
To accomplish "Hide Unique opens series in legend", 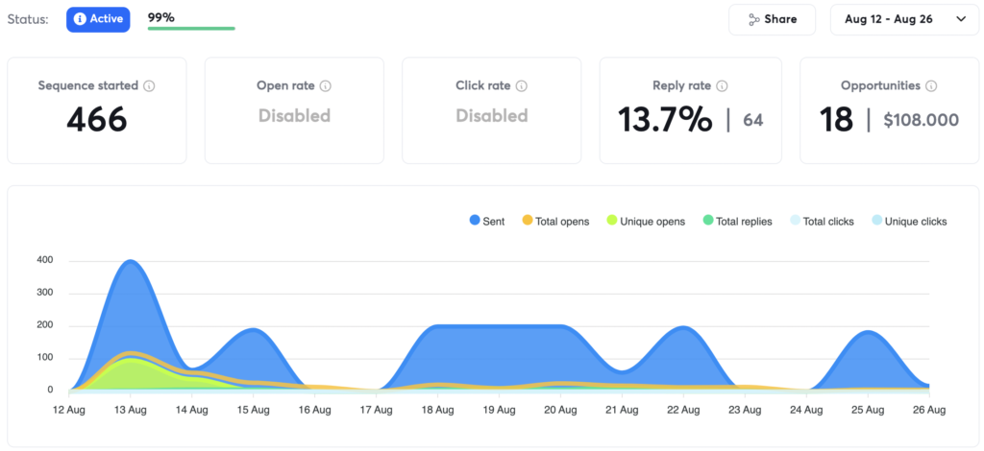I will pyautogui.click(x=645, y=221).
